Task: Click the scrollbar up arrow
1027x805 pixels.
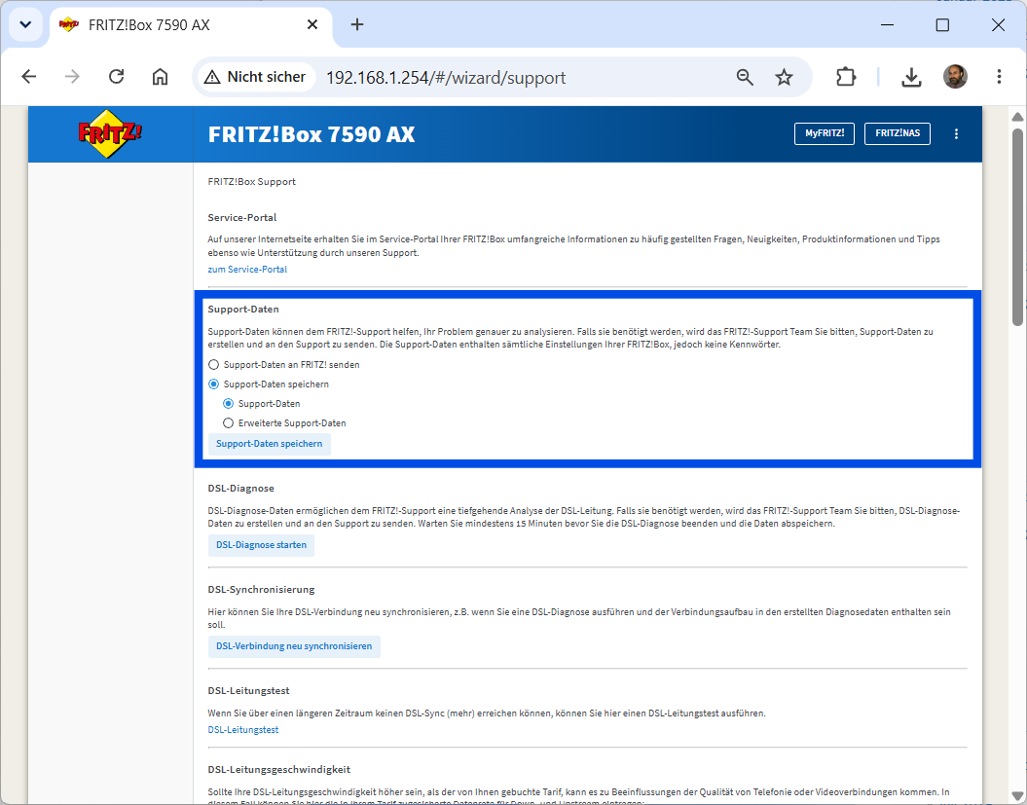Action: click(x=1017, y=117)
